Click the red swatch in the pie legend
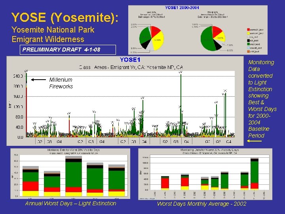The image size is (285, 214). click(248, 29)
